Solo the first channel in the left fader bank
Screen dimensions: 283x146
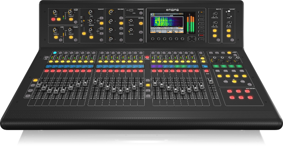tap(51, 62)
